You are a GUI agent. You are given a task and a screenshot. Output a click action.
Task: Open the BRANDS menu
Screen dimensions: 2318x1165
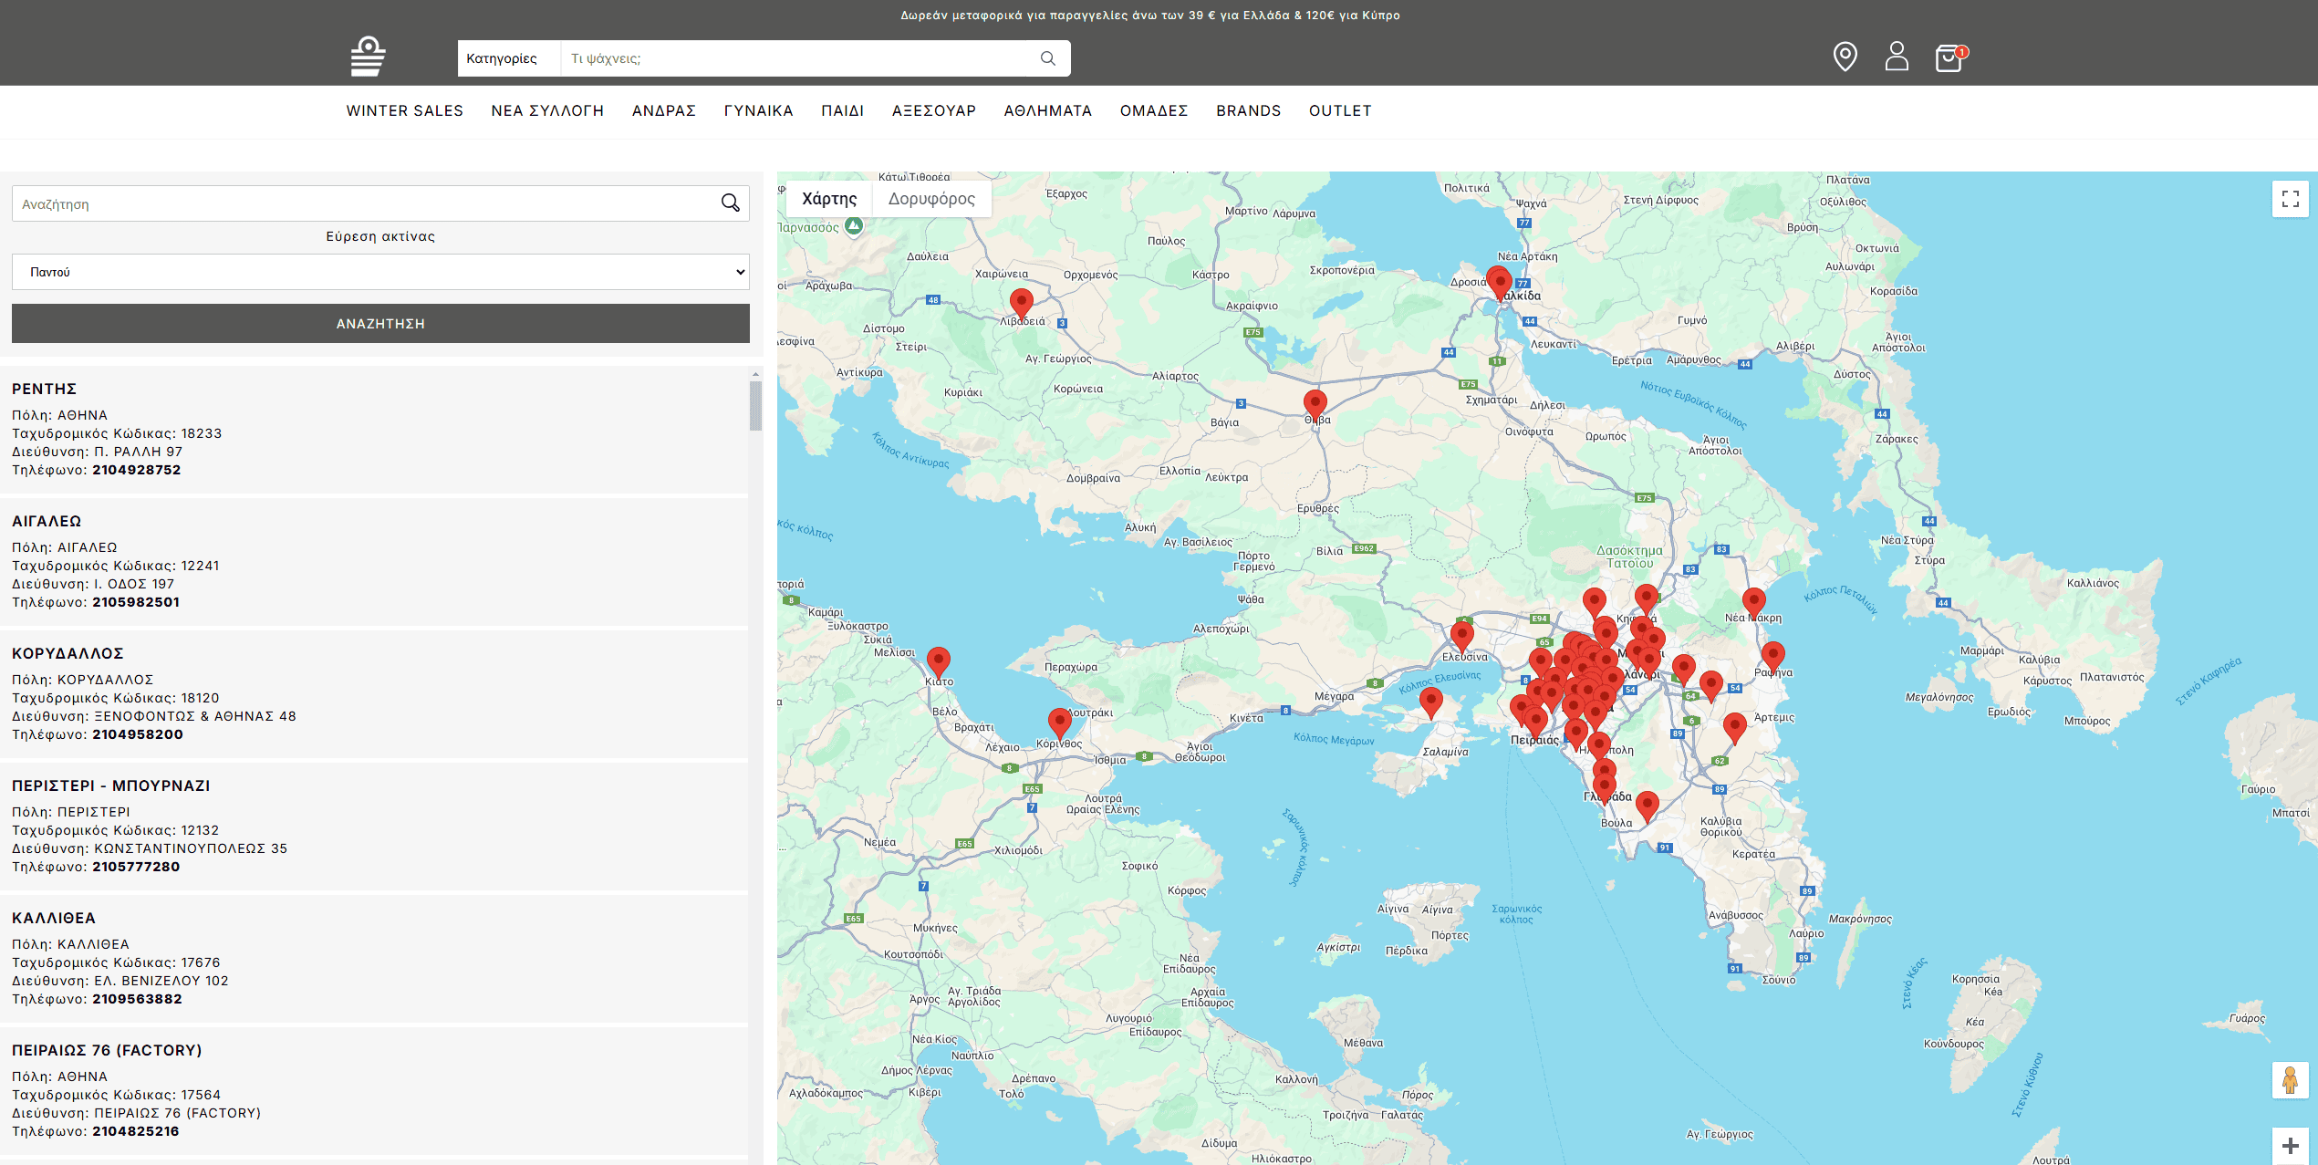point(1249,111)
